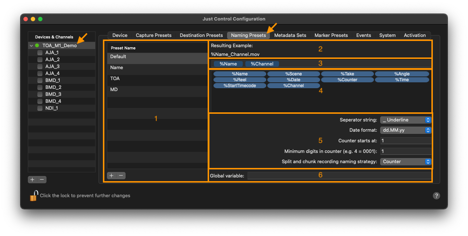468x236 pixels.
Task: Enable the AJA_4 channel checkbox
Action: [x=40, y=74]
